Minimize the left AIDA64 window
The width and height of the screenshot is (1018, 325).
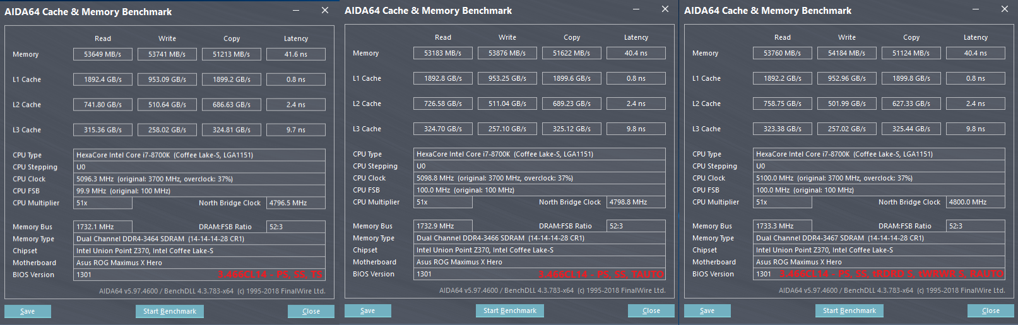297,11
